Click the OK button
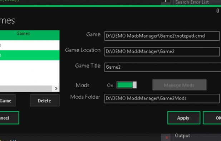Screen dimensions: 221x141 (212, 118)
